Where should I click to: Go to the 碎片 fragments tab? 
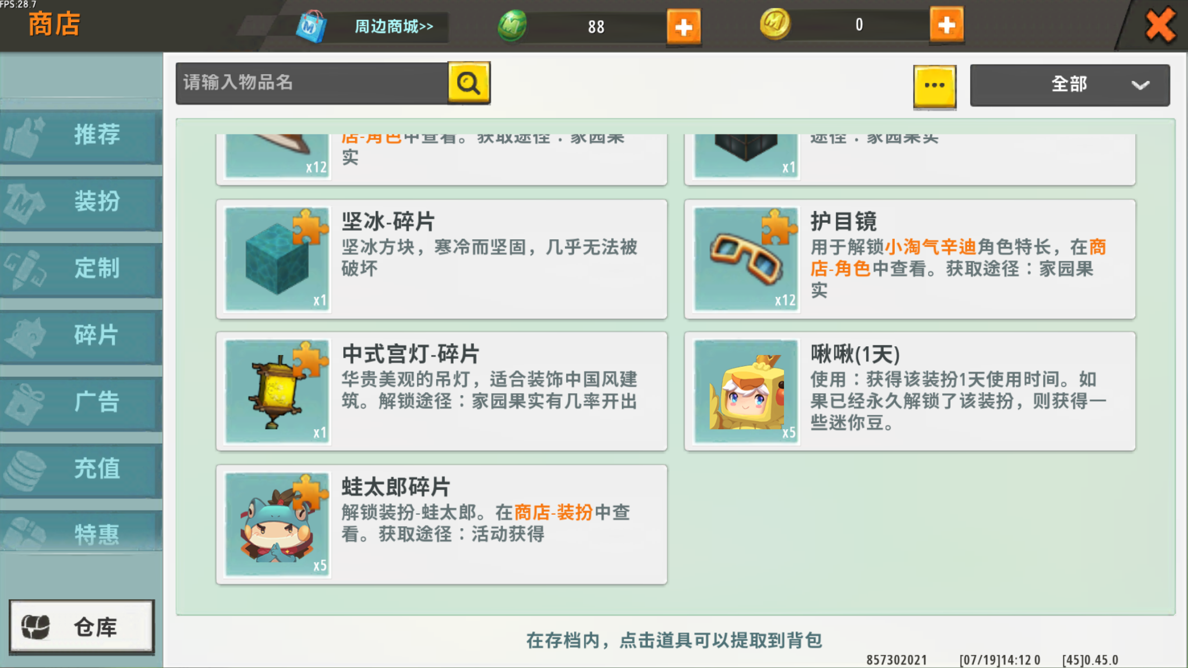coord(81,335)
